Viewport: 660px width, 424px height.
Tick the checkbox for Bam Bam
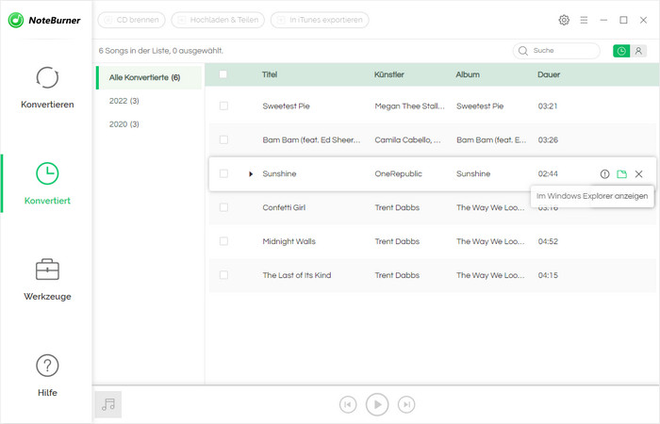click(223, 139)
